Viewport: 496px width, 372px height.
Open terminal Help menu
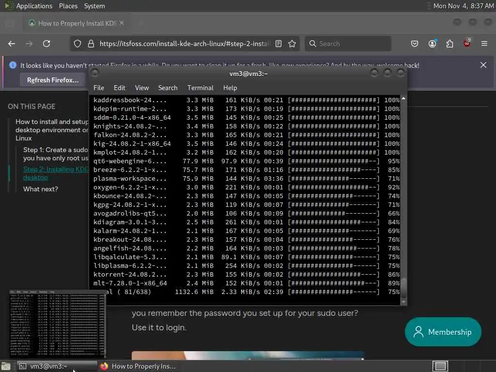[x=230, y=88]
